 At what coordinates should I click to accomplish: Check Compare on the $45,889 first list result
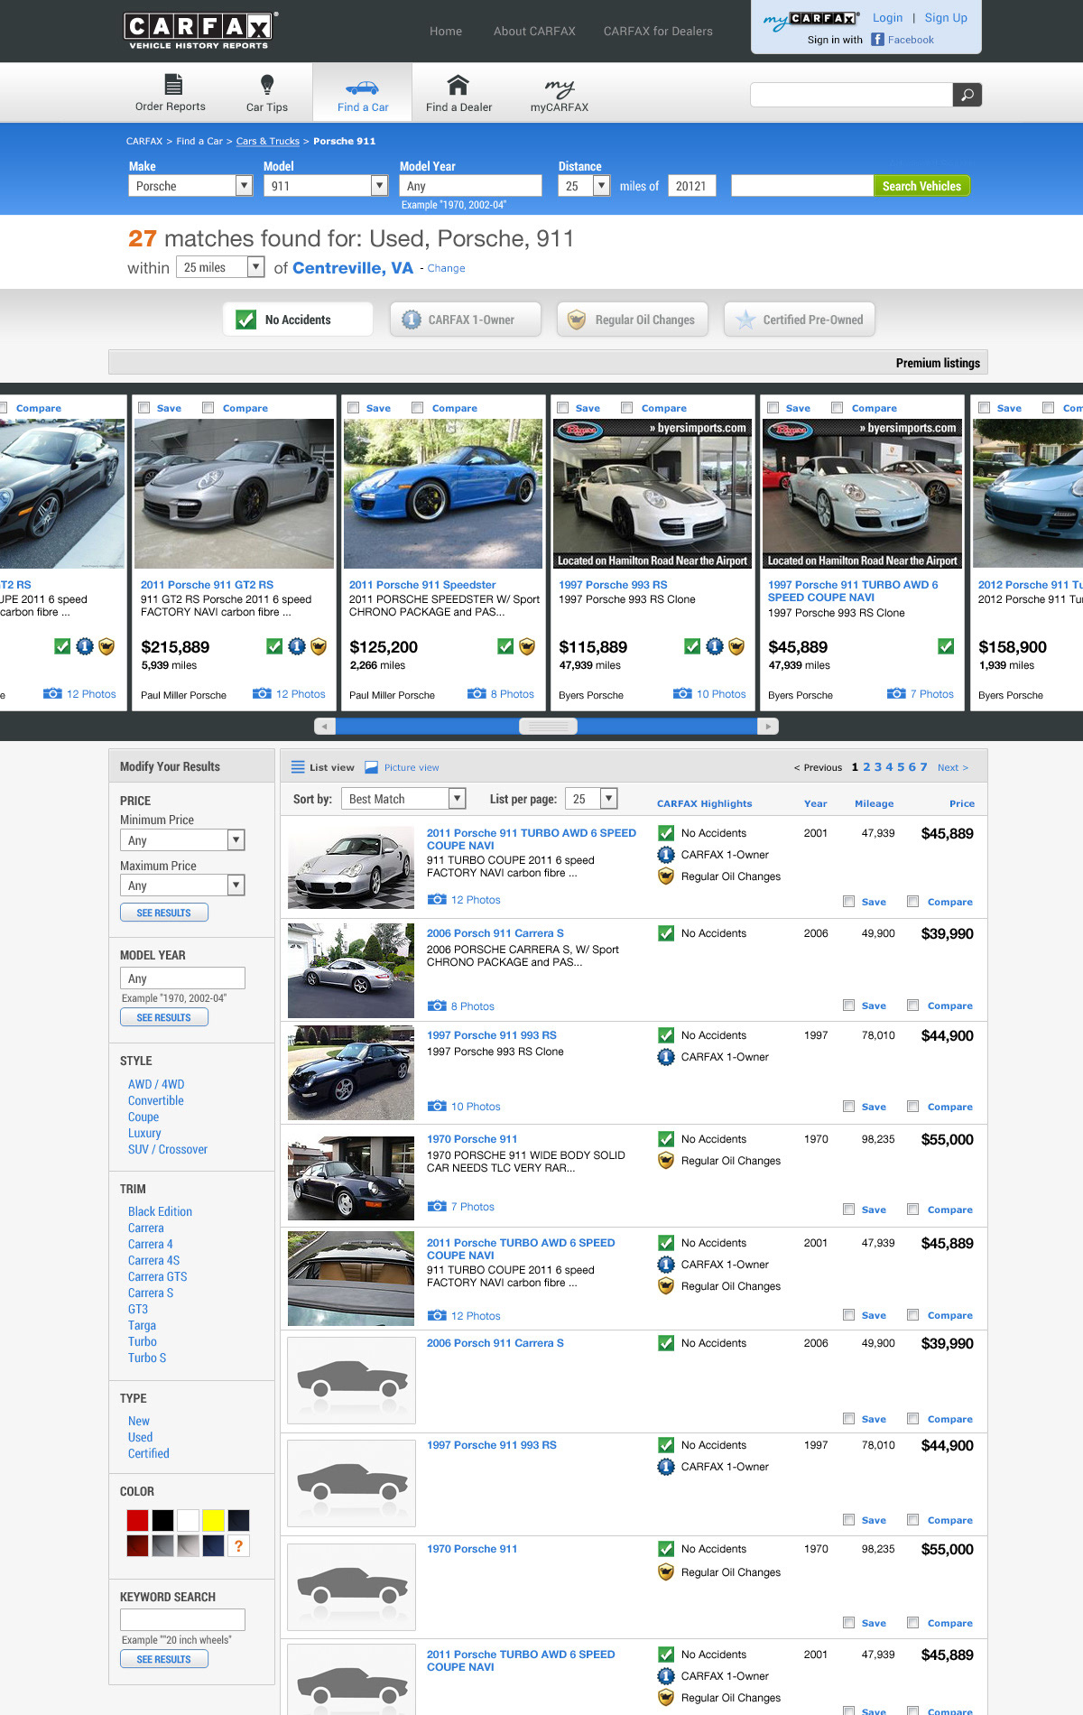[x=912, y=902]
